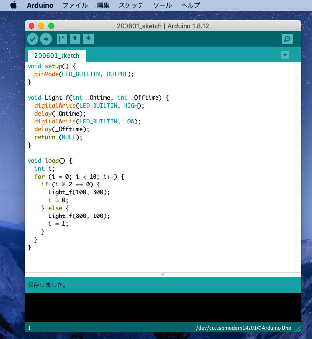The width and height of the screenshot is (312, 339).
Task: Click the editor vertical scrollbar track
Action: (298, 167)
